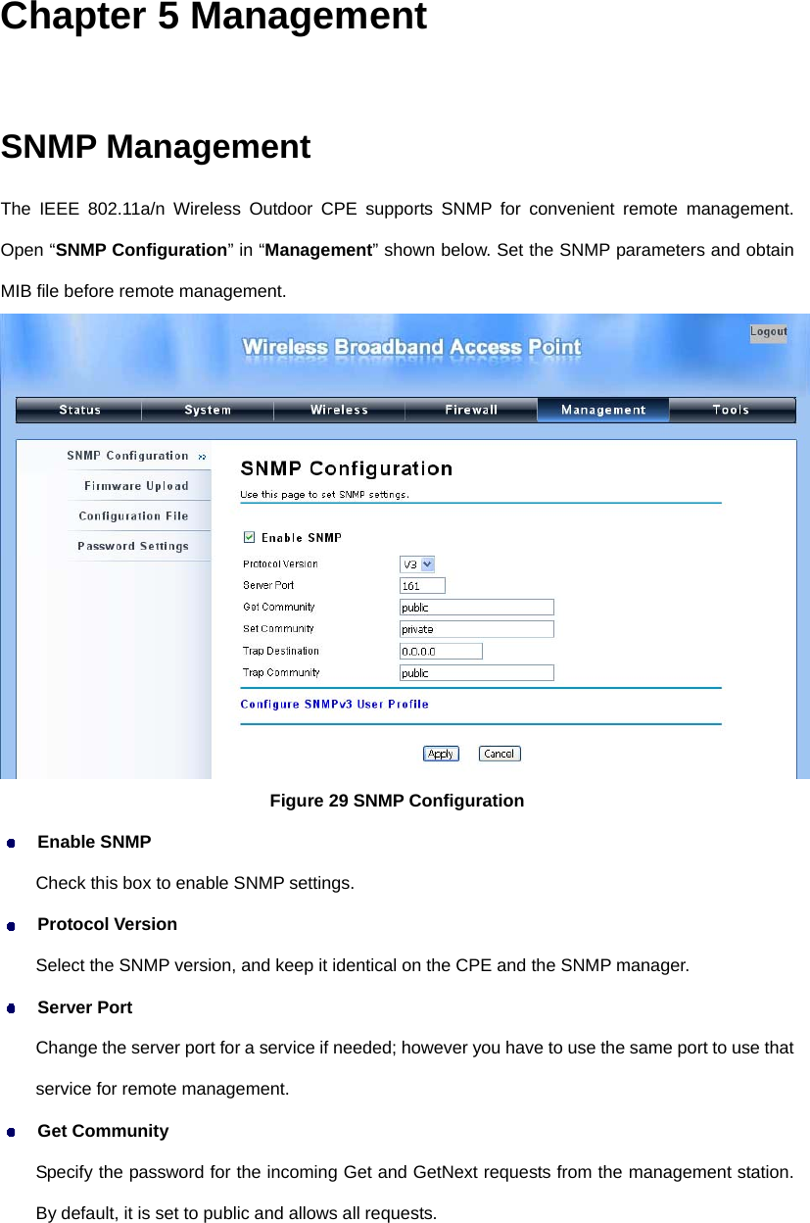Click the Server Port bullet heading
The height and width of the screenshot is (1223, 810).
85,1007
